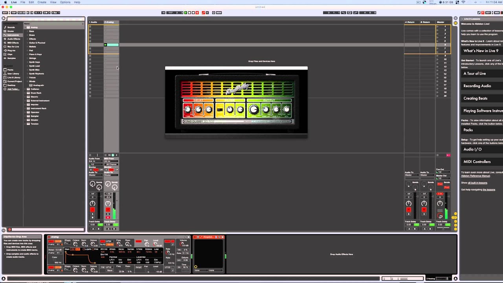Click the browser search field

[x=46, y=18]
